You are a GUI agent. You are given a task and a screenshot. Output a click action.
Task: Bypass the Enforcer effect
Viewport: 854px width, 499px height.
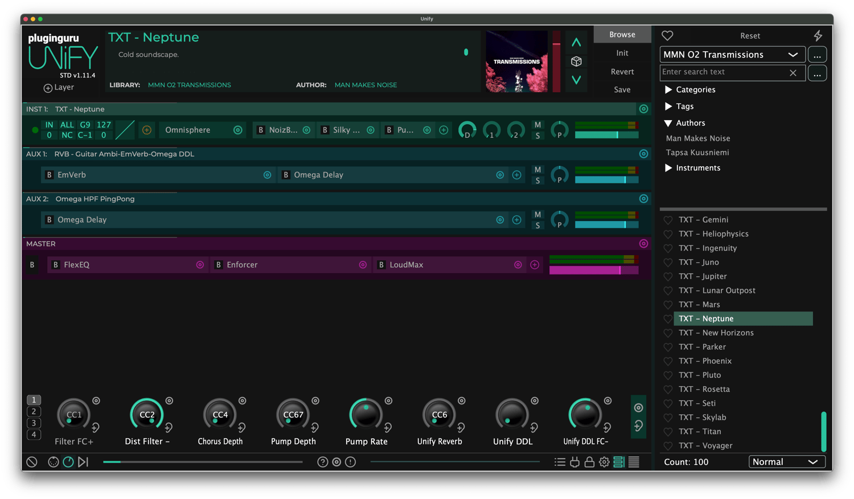coord(219,265)
